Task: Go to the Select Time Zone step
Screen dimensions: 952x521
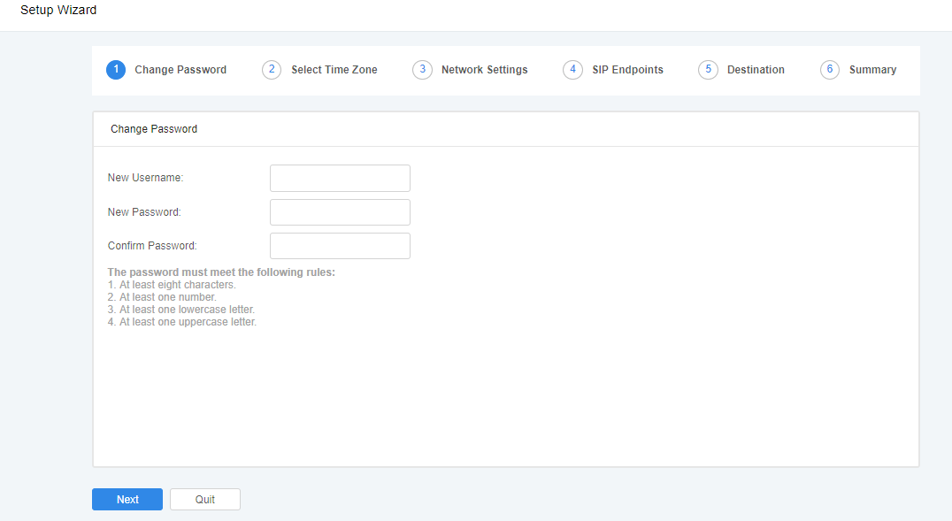Action: (x=334, y=70)
